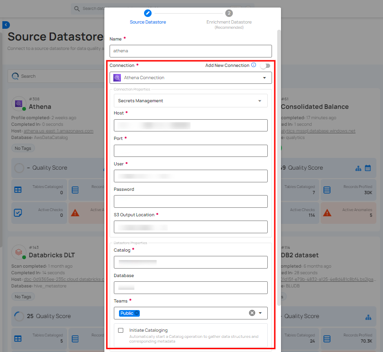
Task: Select the Source Datastore step
Action: tap(148, 13)
